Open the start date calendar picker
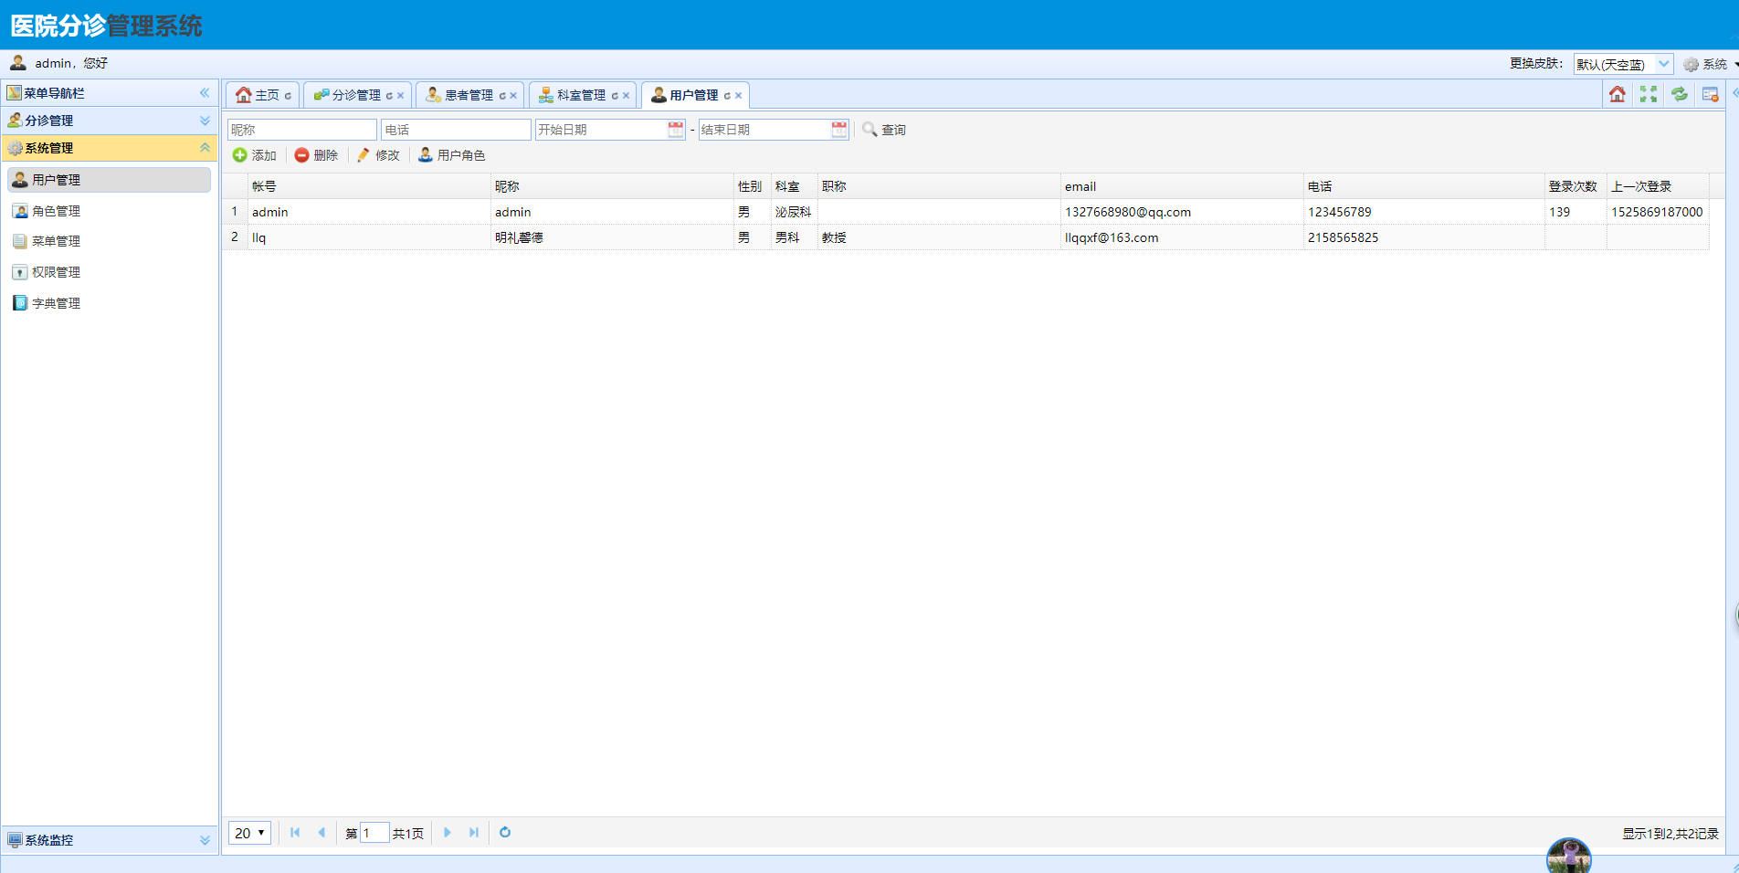 676,130
